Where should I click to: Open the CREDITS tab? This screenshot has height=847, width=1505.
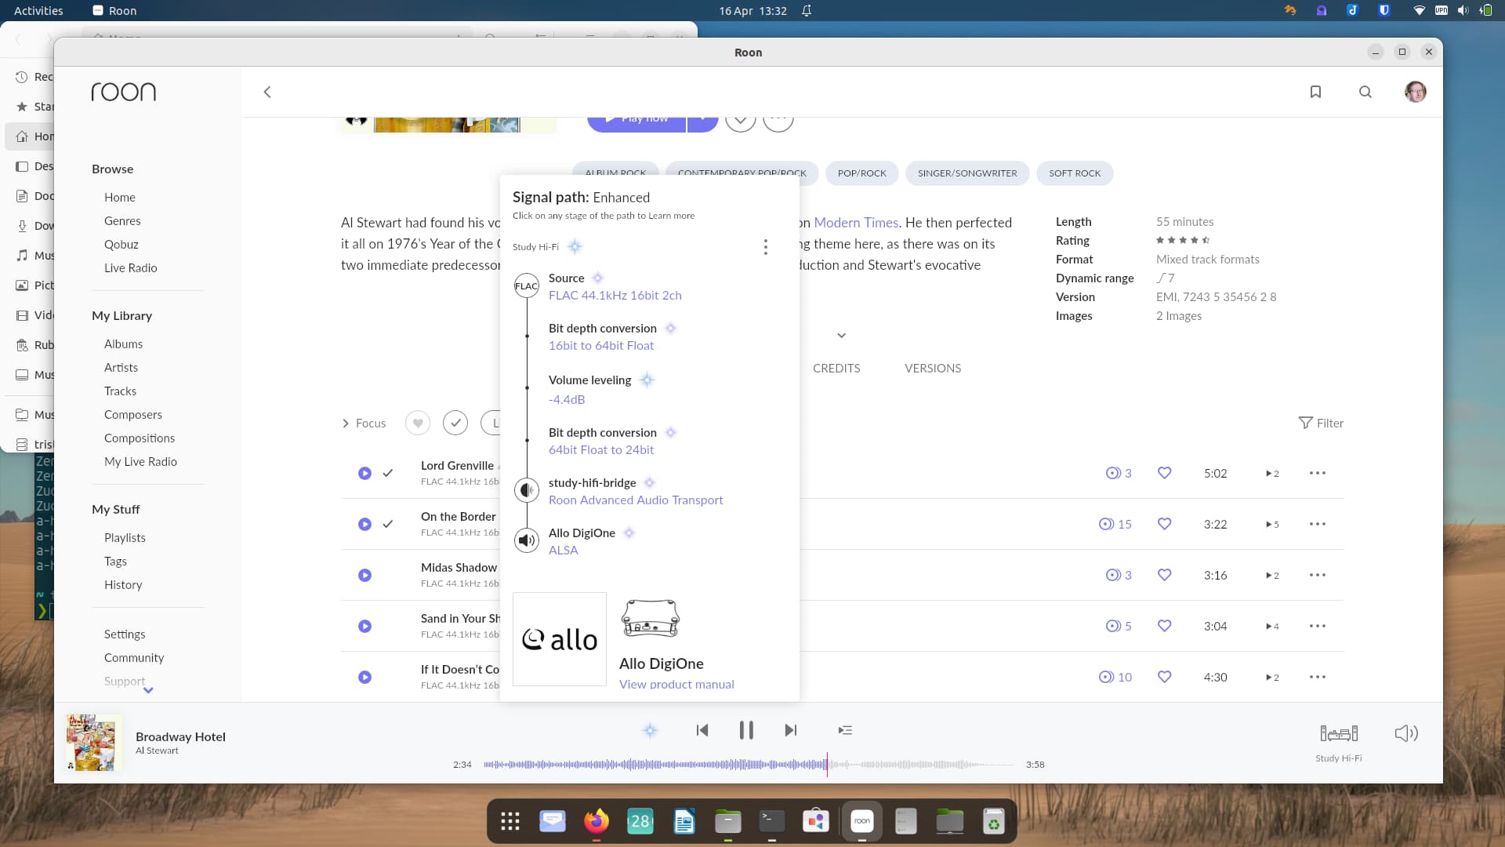click(836, 368)
